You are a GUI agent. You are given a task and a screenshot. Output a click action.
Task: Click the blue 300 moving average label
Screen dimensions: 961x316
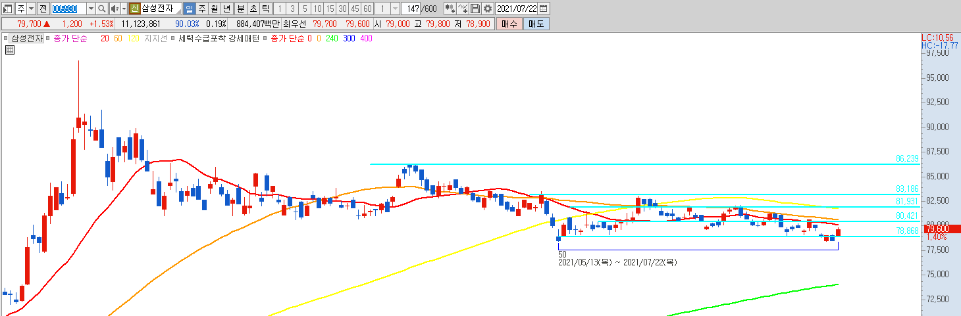pyautogui.click(x=349, y=39)
